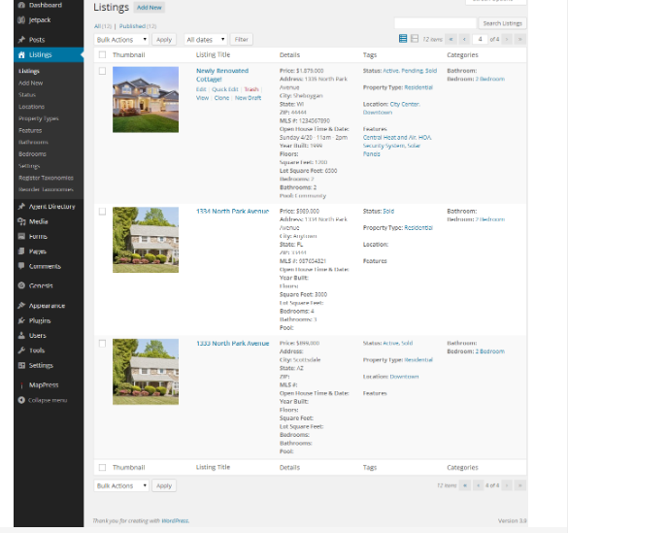This screenshot has height=533, width=668.
Task: Click the Settings sidebar icon
Action: [21, 365]
